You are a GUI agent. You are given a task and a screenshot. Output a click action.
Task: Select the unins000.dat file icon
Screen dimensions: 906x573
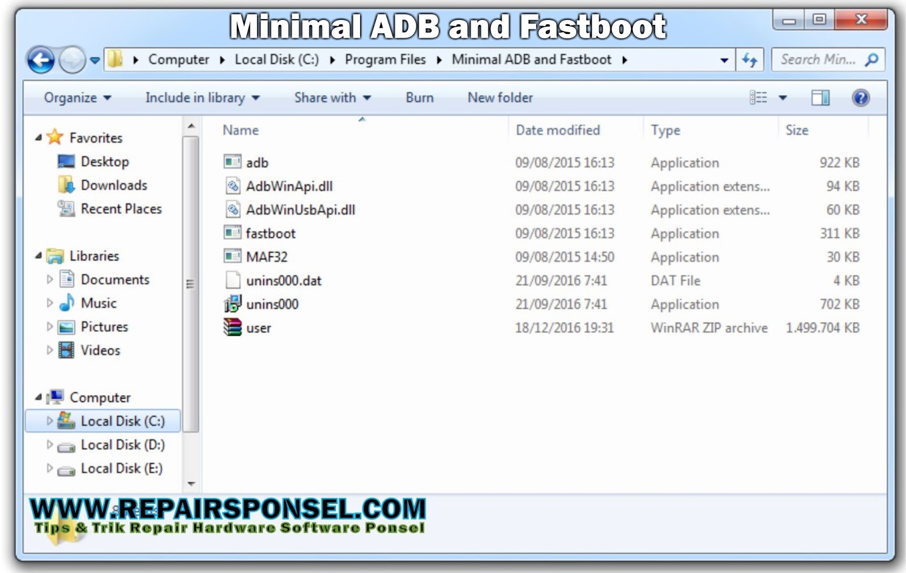coord(233,280)
